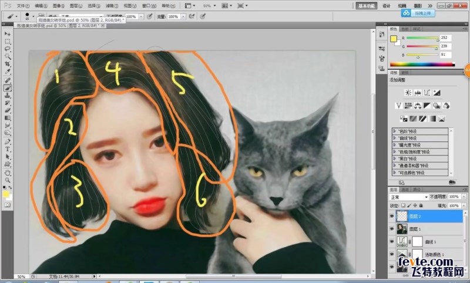Select the Lasso tool
Image resolution: width=470 pixels, height=283 pixels.
(8, 49)
